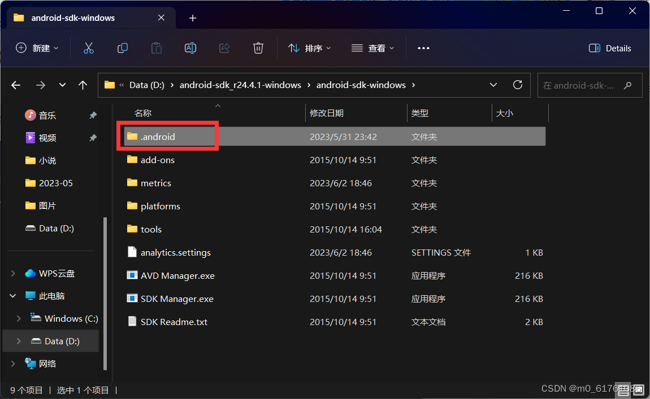650x399 pixels.
Task: Copy the selected item using toolbar icon
Action: pos(123,48)
